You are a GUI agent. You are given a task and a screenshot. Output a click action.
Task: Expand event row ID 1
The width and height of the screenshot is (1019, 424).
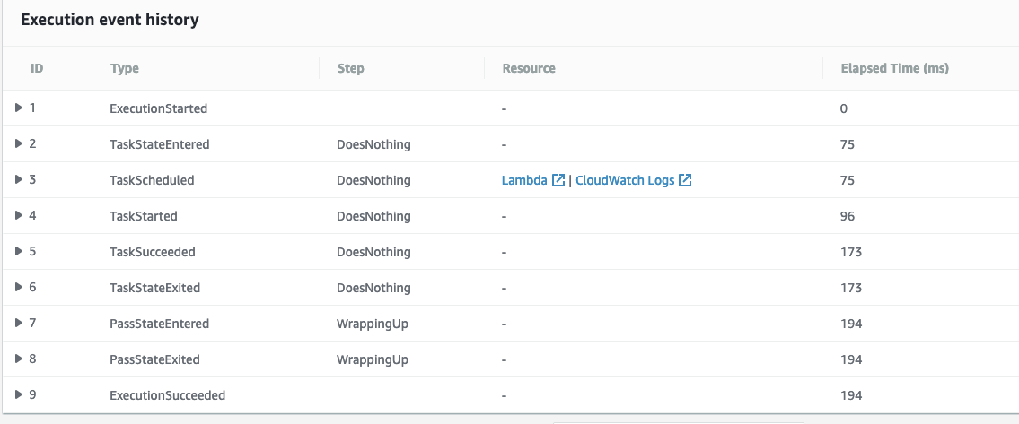coord(19,108)
